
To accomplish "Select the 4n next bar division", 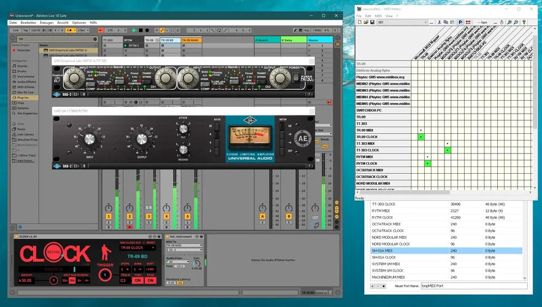I will pyautogui.click(x=87, y=281).
